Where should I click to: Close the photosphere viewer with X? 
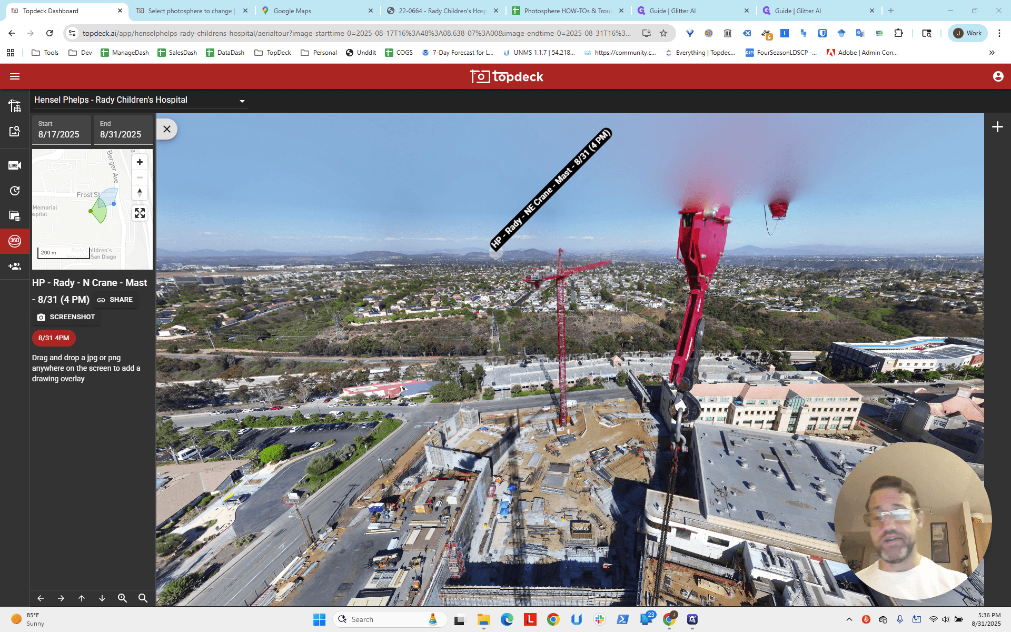click(167, 129)
